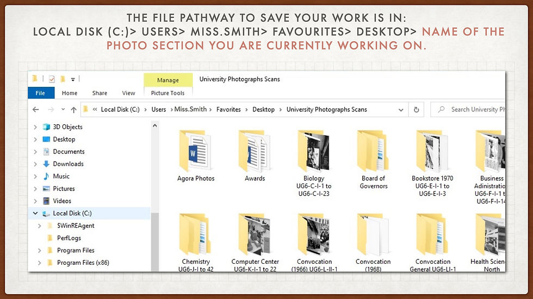Select Pictures in navigation pane
The width and height of the screenshot is (533, 299).
coord(64,188)
